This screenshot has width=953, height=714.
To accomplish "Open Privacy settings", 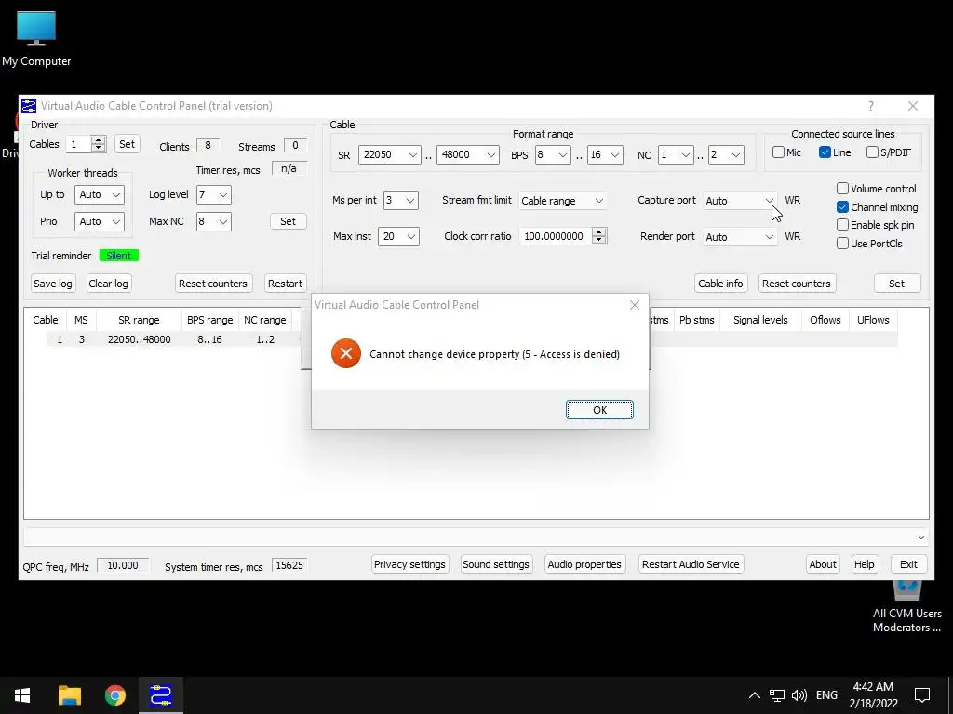I will [x=409, y=564].
